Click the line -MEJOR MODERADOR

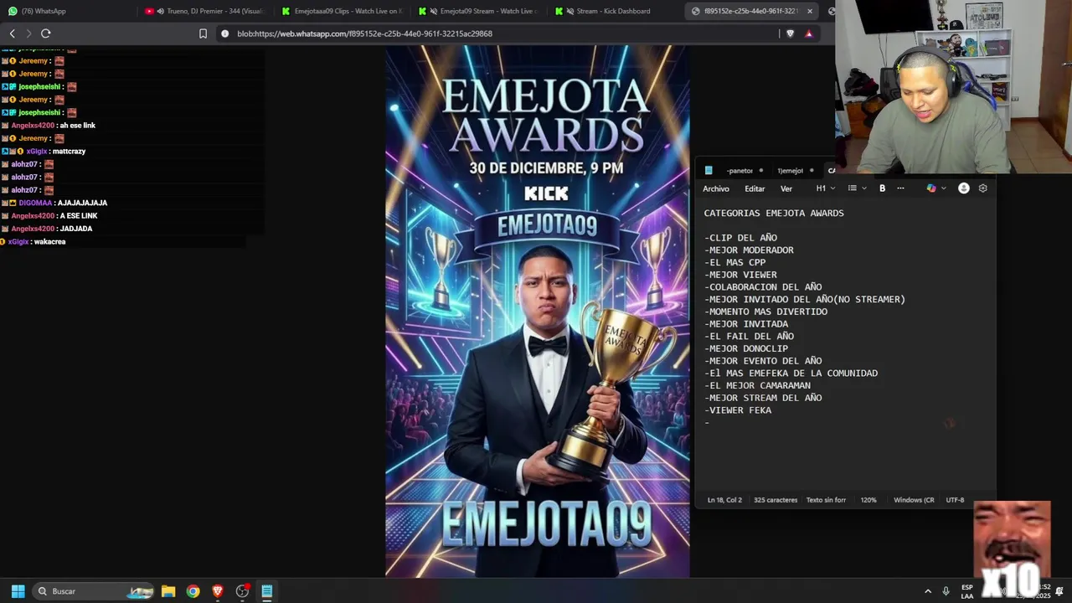[x=749, y=250]
